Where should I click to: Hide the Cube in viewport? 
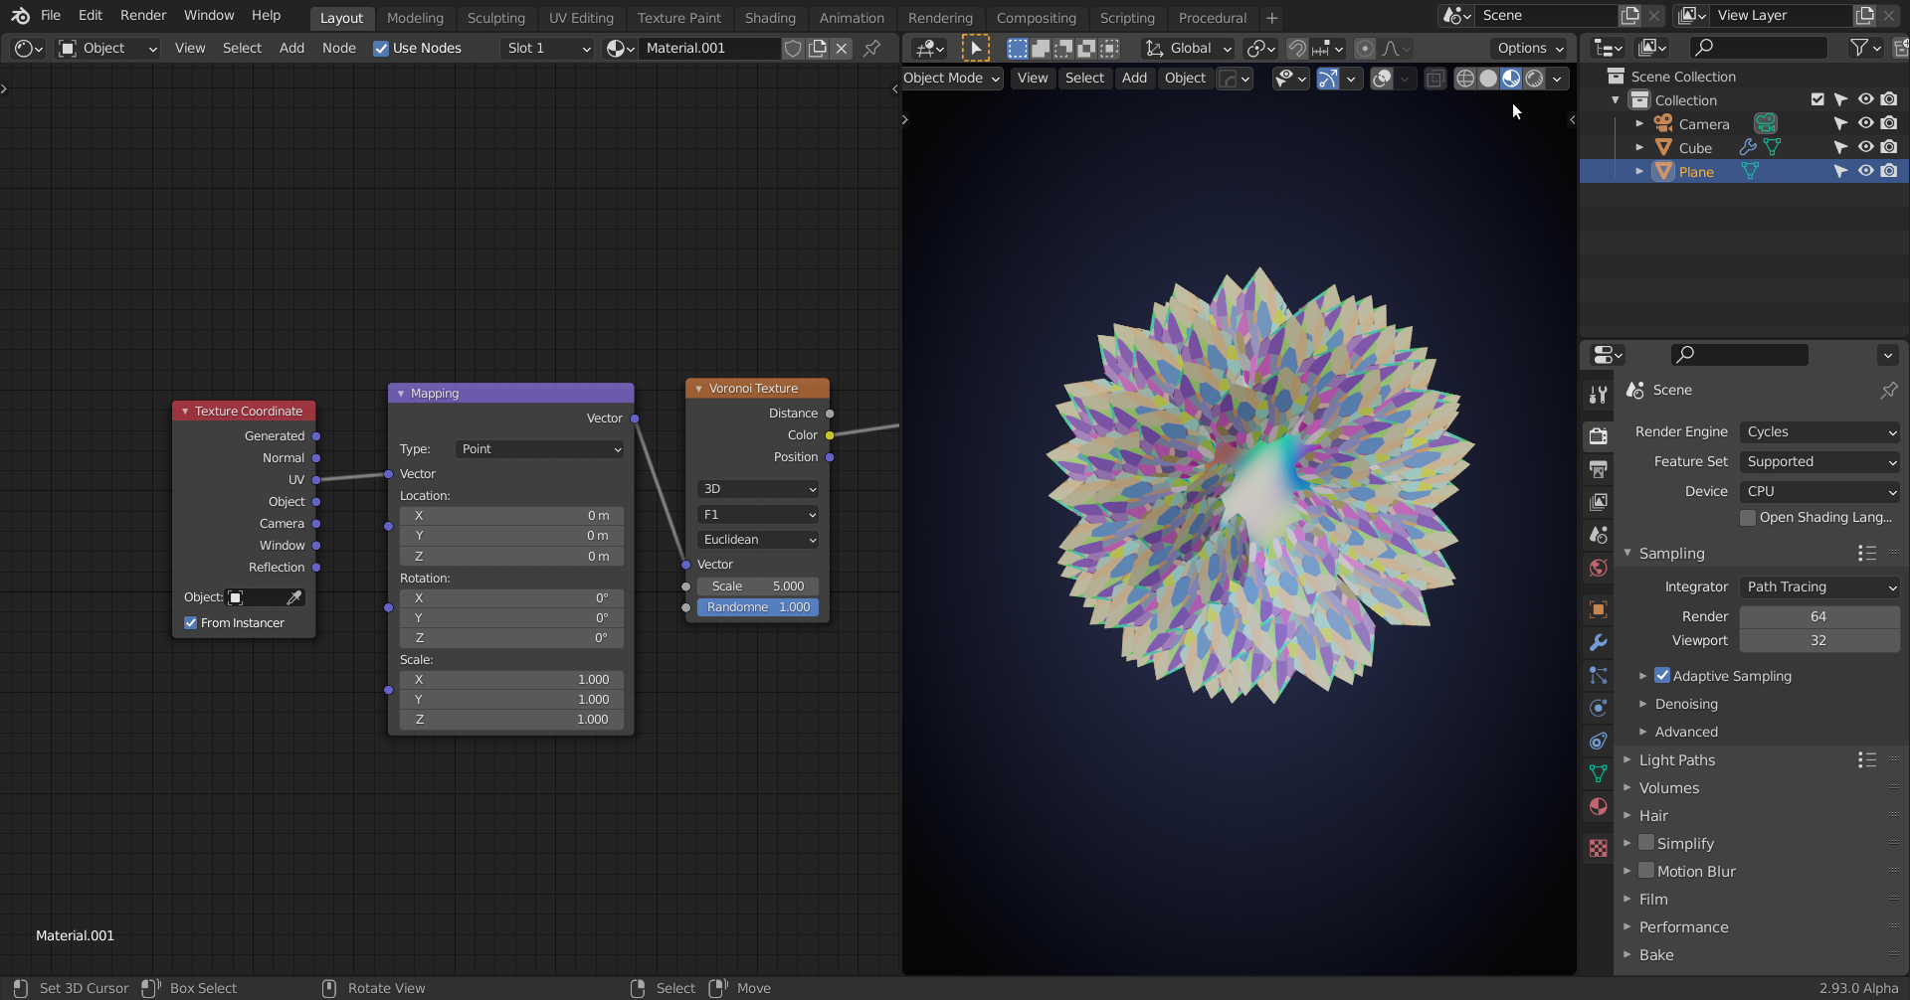tap(1865, 147)
